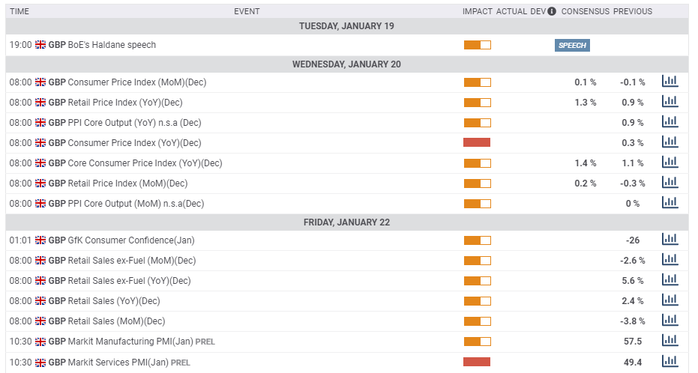
Task: Click orange impact bar for BoE's Haldane speech
Action: [477, 45]
